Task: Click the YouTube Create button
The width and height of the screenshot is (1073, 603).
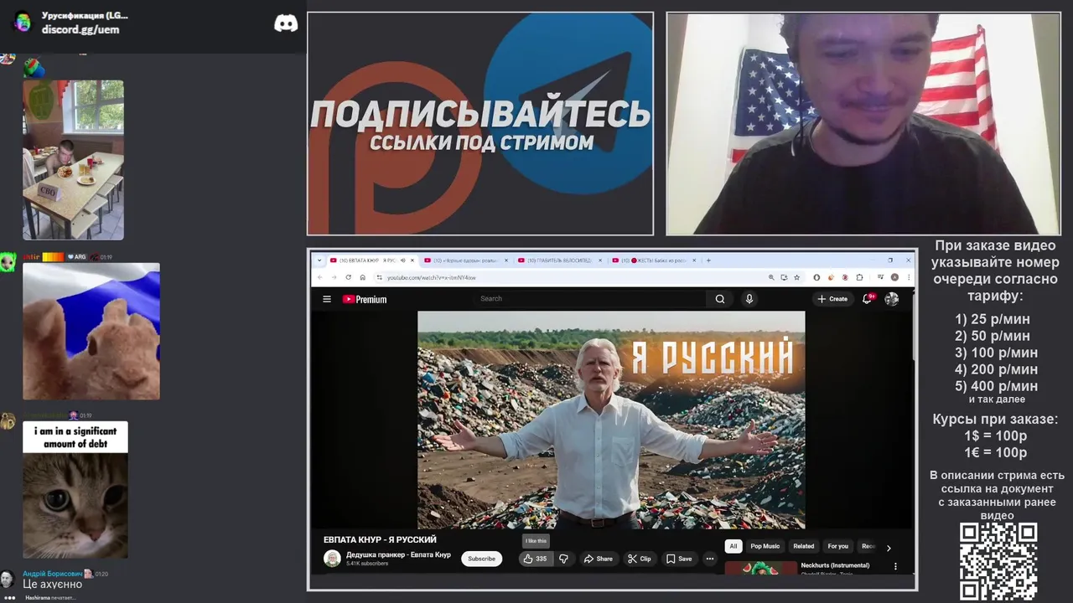Action: (832, 299)
